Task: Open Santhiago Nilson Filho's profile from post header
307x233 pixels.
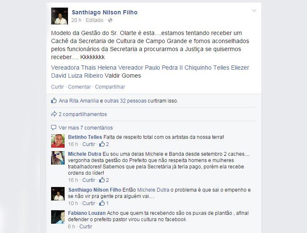Action: [105, 12]
